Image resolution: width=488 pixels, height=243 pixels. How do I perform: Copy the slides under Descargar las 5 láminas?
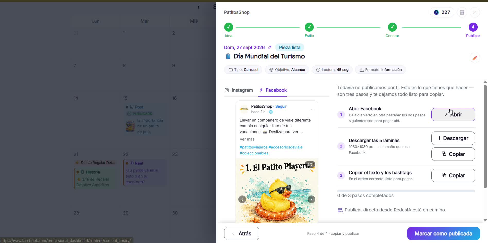click(453, 154)
